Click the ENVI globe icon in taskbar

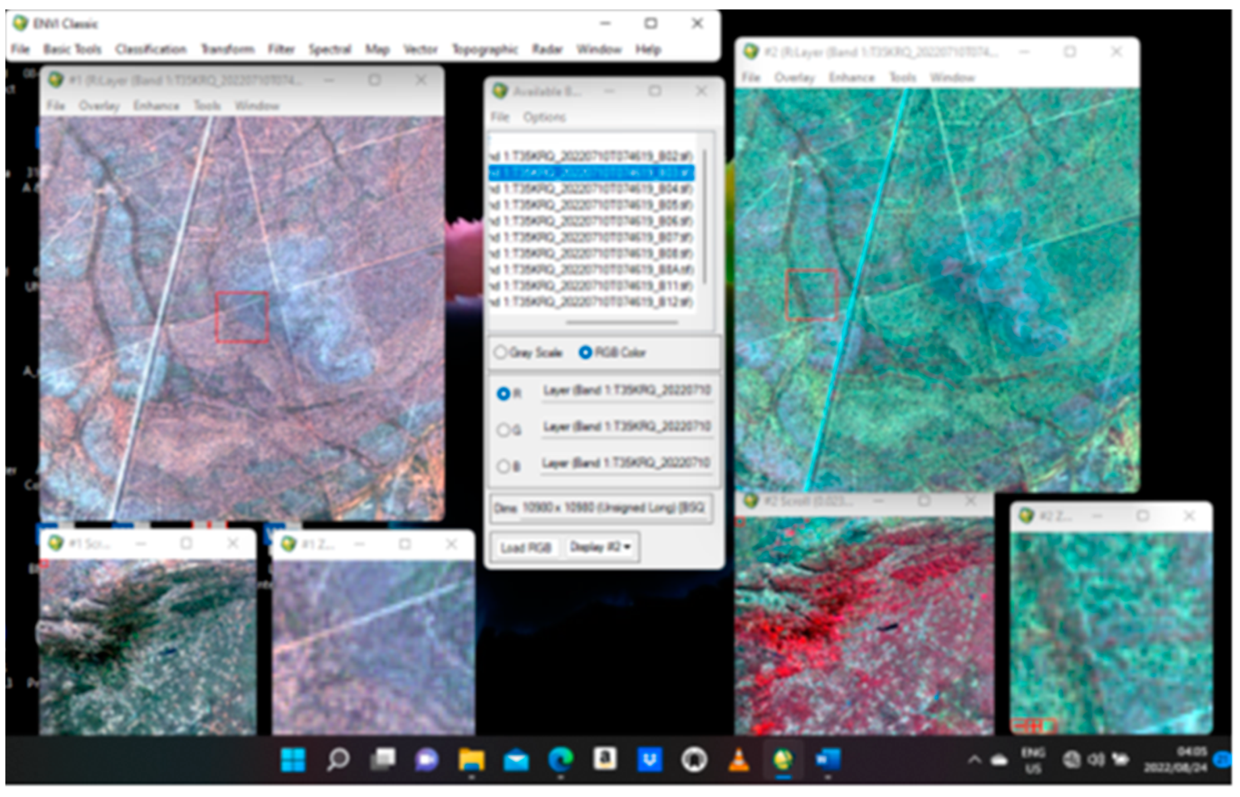point(783,760)
